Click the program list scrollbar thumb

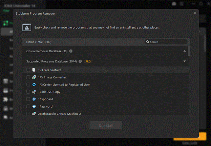click(x=189, y=51)
